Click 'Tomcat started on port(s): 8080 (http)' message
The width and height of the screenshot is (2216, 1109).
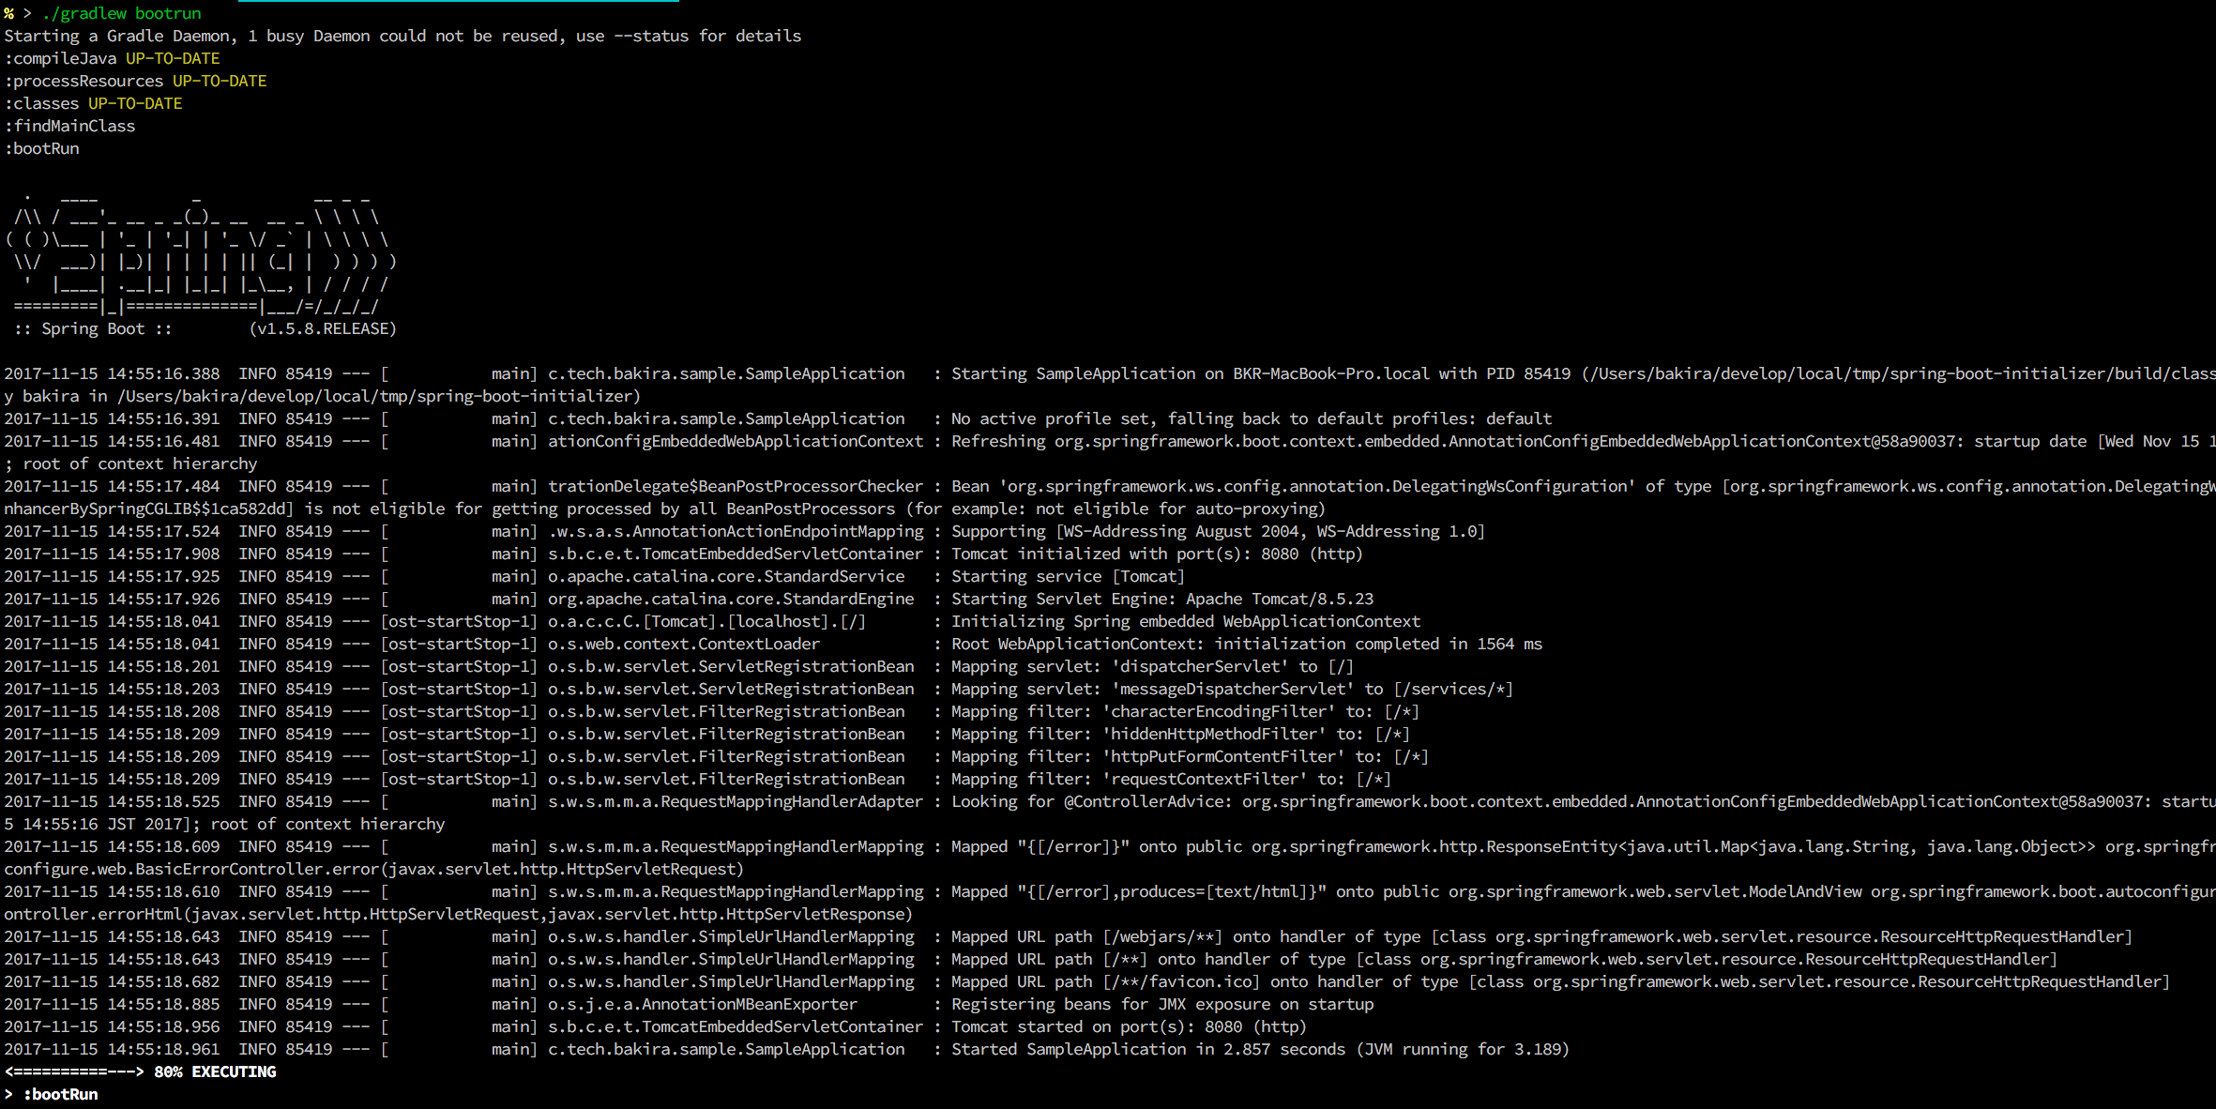coord(1129,1026)
